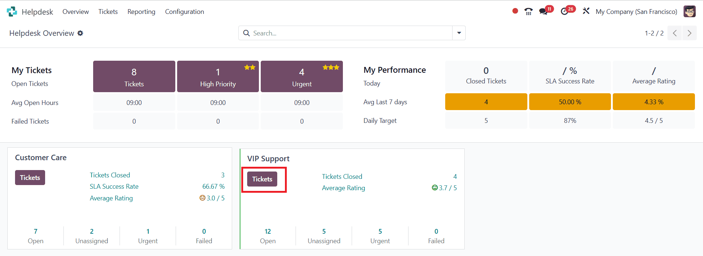Open the 5 Urgent tickets in VIP Support
Screen dimensions: 703x256
point(380,236)
